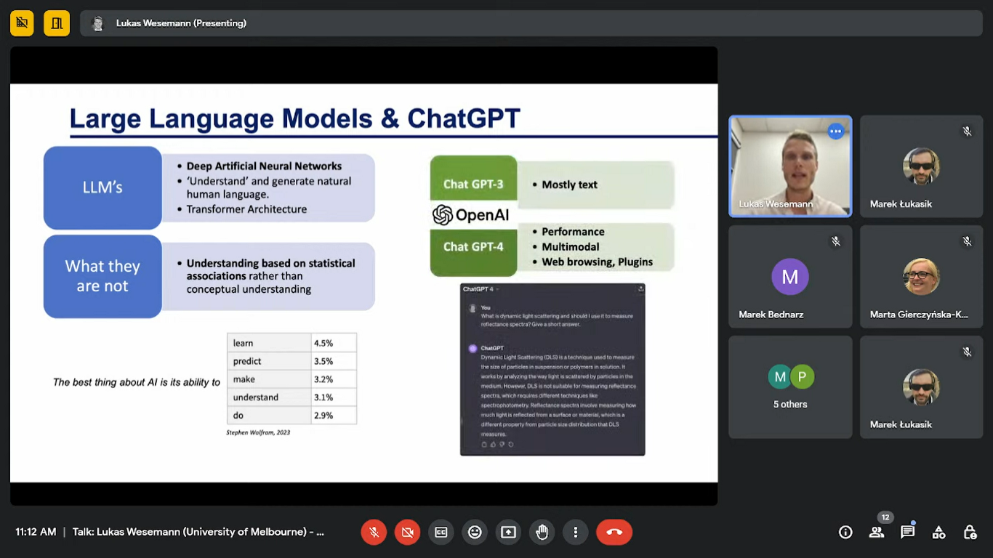The image size is (993, 558).
Task: Click the yellow muted-presentation icon at top left
Action: pyautogui.click(x=22, y=23)
